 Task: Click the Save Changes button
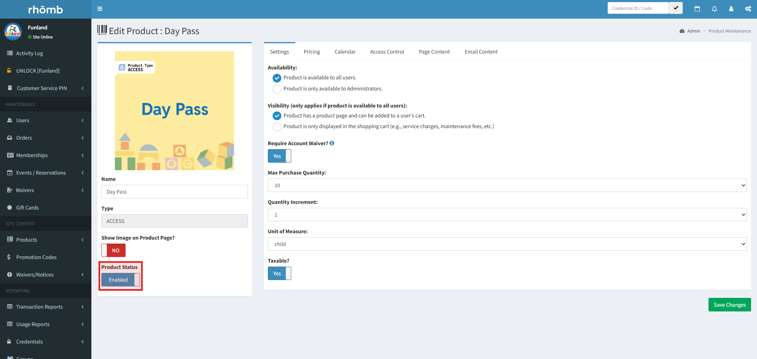pos(729,305)
